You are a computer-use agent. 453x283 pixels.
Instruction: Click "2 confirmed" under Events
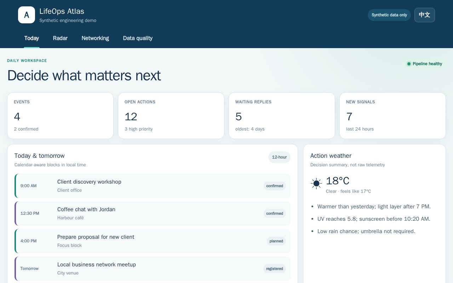26,129
